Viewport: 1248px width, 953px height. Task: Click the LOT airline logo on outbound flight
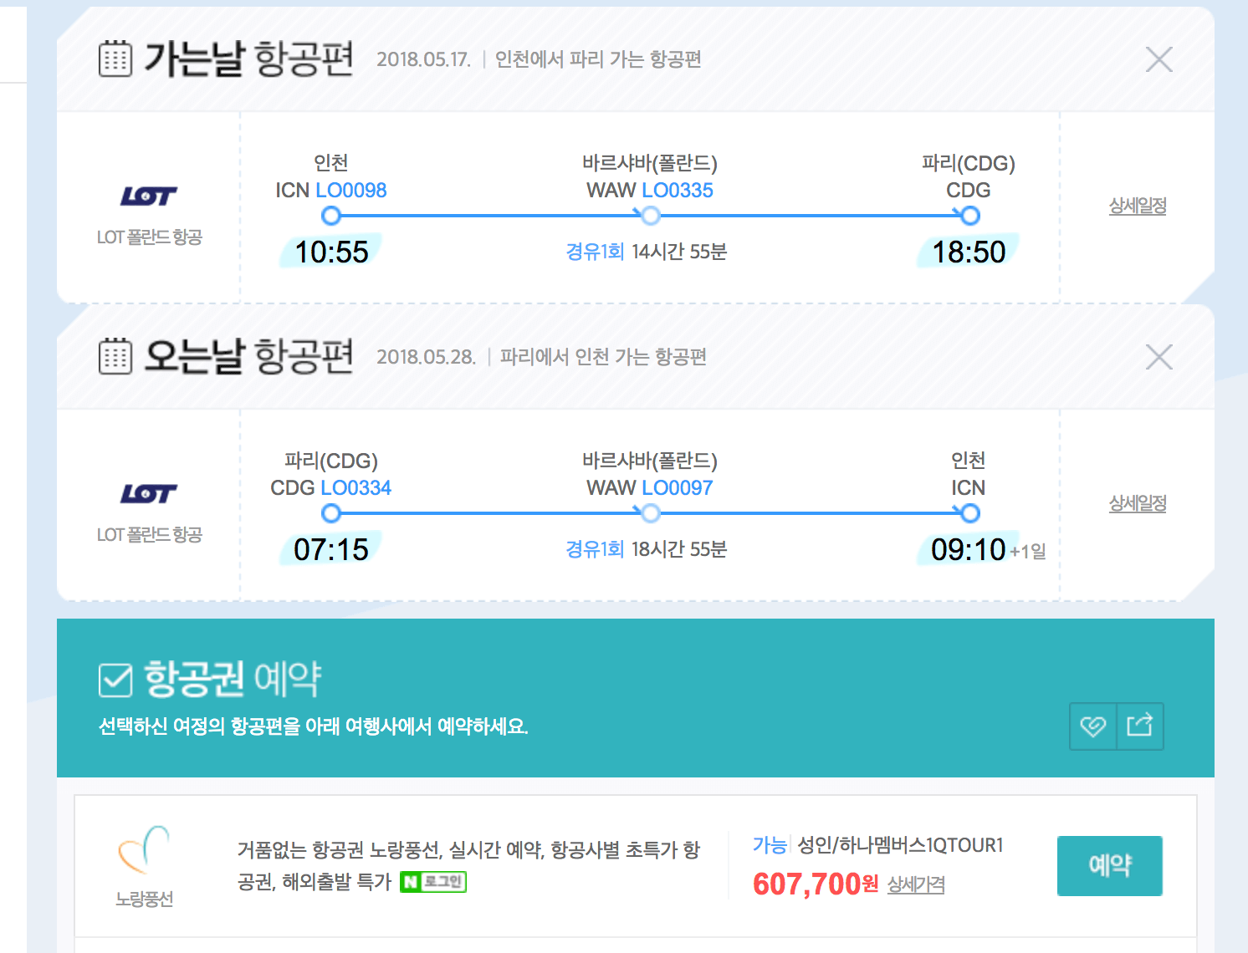(149, 196)
